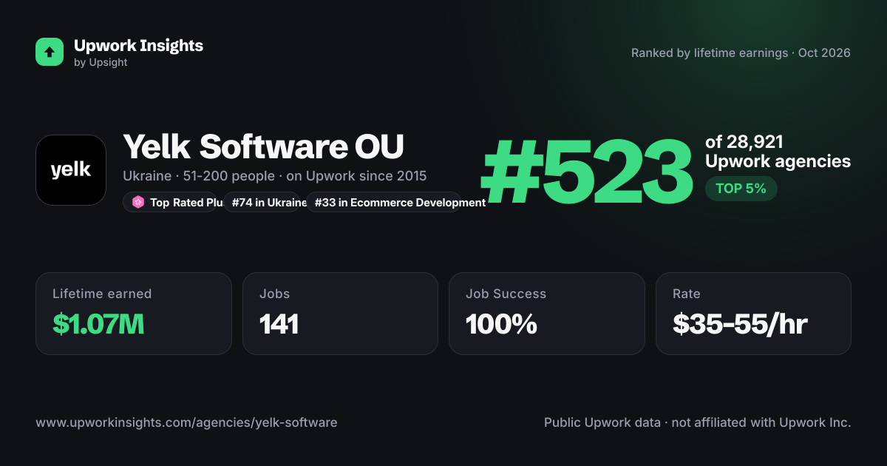Select the Top Rated Plus badge
The width and height of the screenshot is (887, 466).
point(170,202)
